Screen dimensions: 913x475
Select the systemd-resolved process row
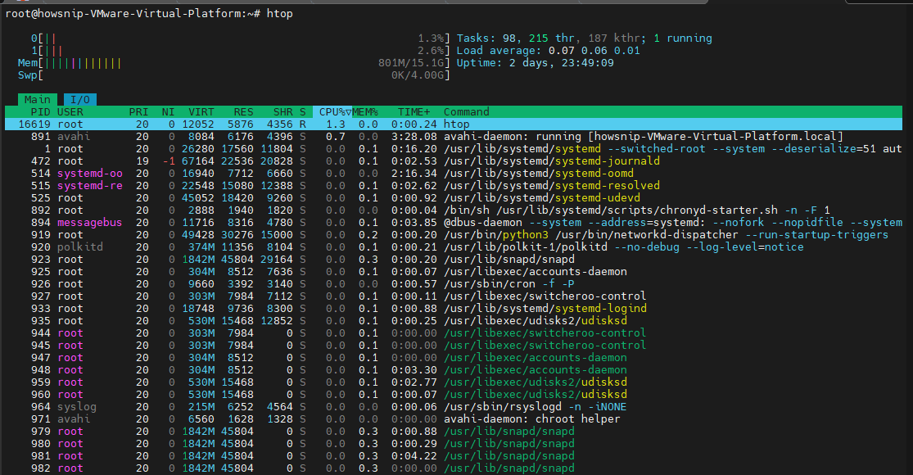click(454, 185)
